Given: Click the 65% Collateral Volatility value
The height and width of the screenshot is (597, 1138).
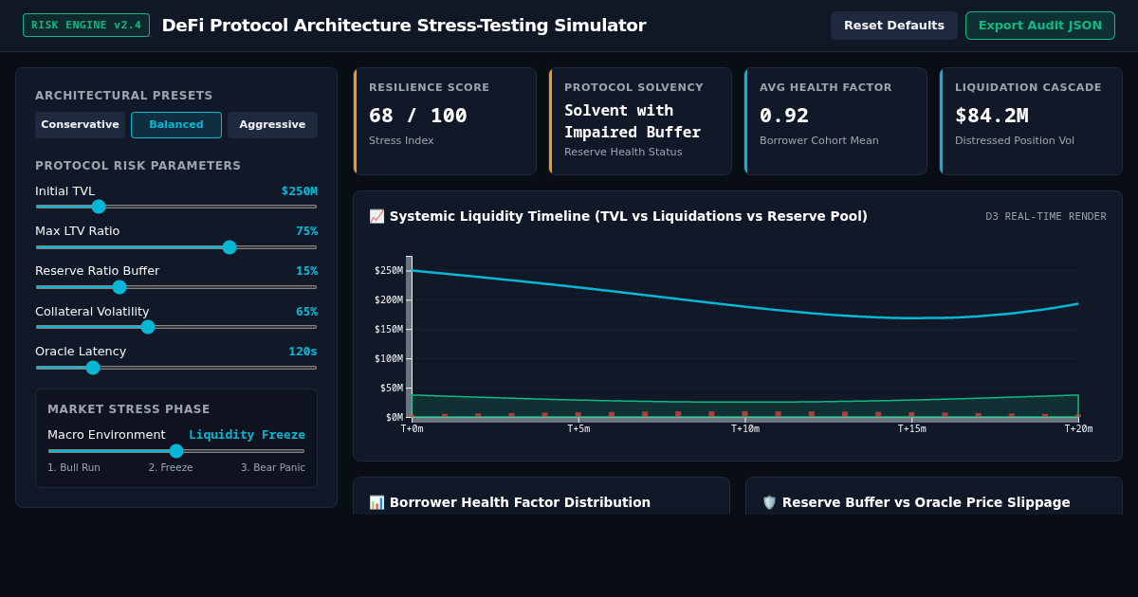Looking at the screenshot, I should [307, 312].
